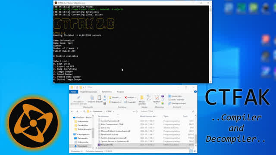Switch to Large icons view in status bar
276x155 pixels.
pyautogui.click(x=194, y=151)
